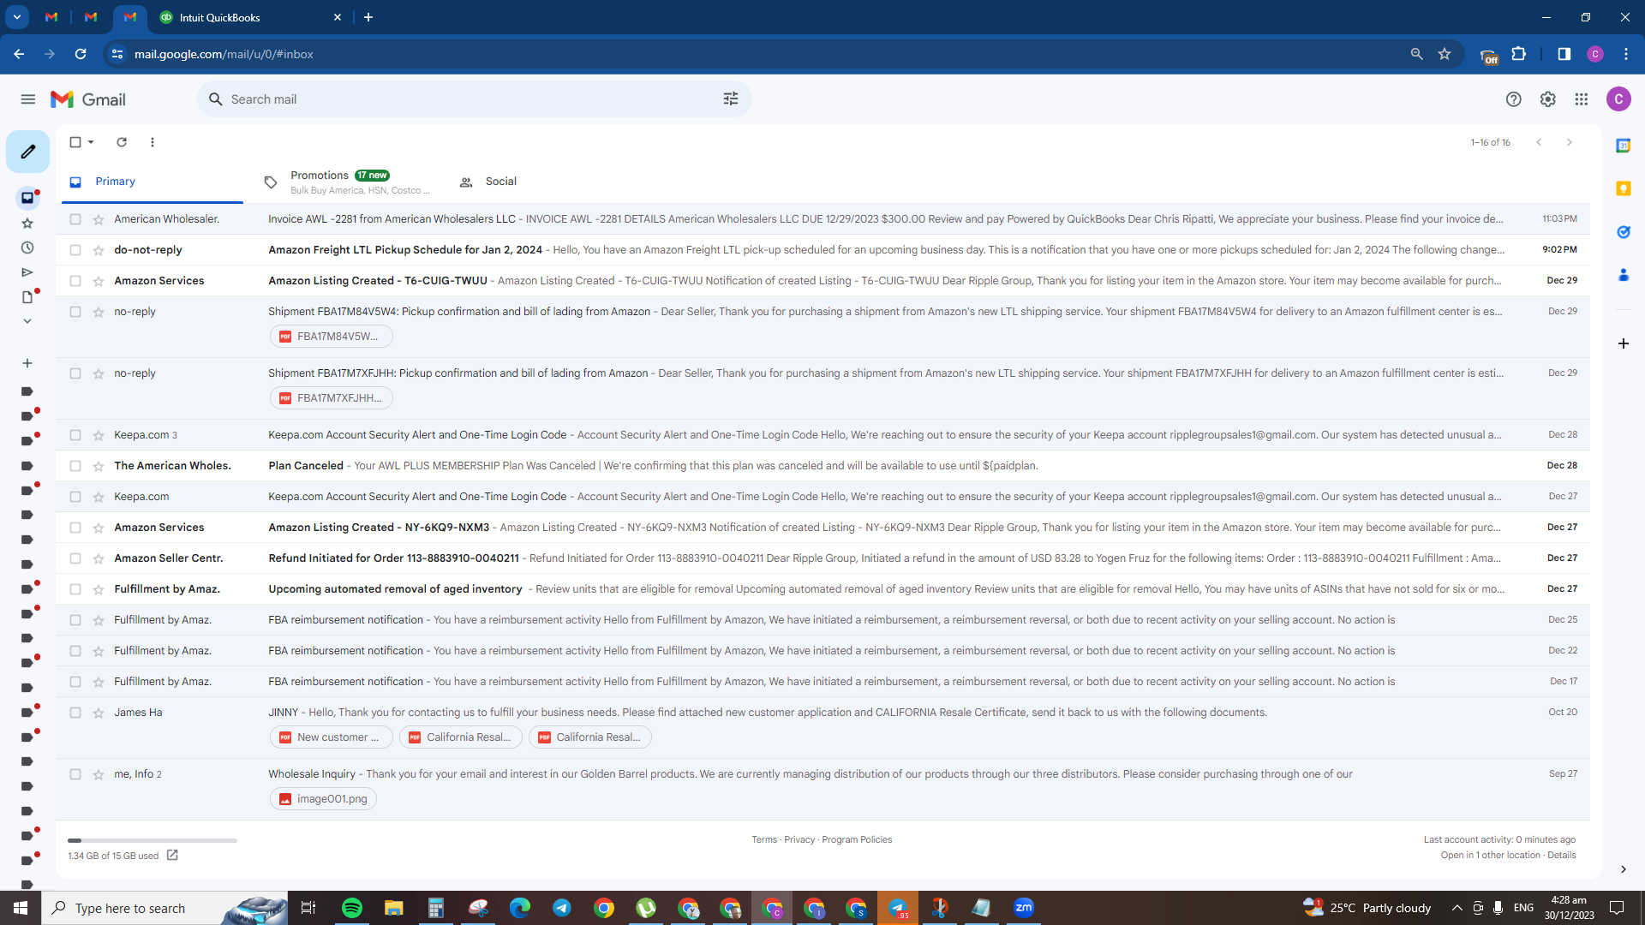Viewport: 1645px width, 925px height.
Task: Tick checkbox for do-not-reply Amazon Freight email
Action: (x=75, y=250)
